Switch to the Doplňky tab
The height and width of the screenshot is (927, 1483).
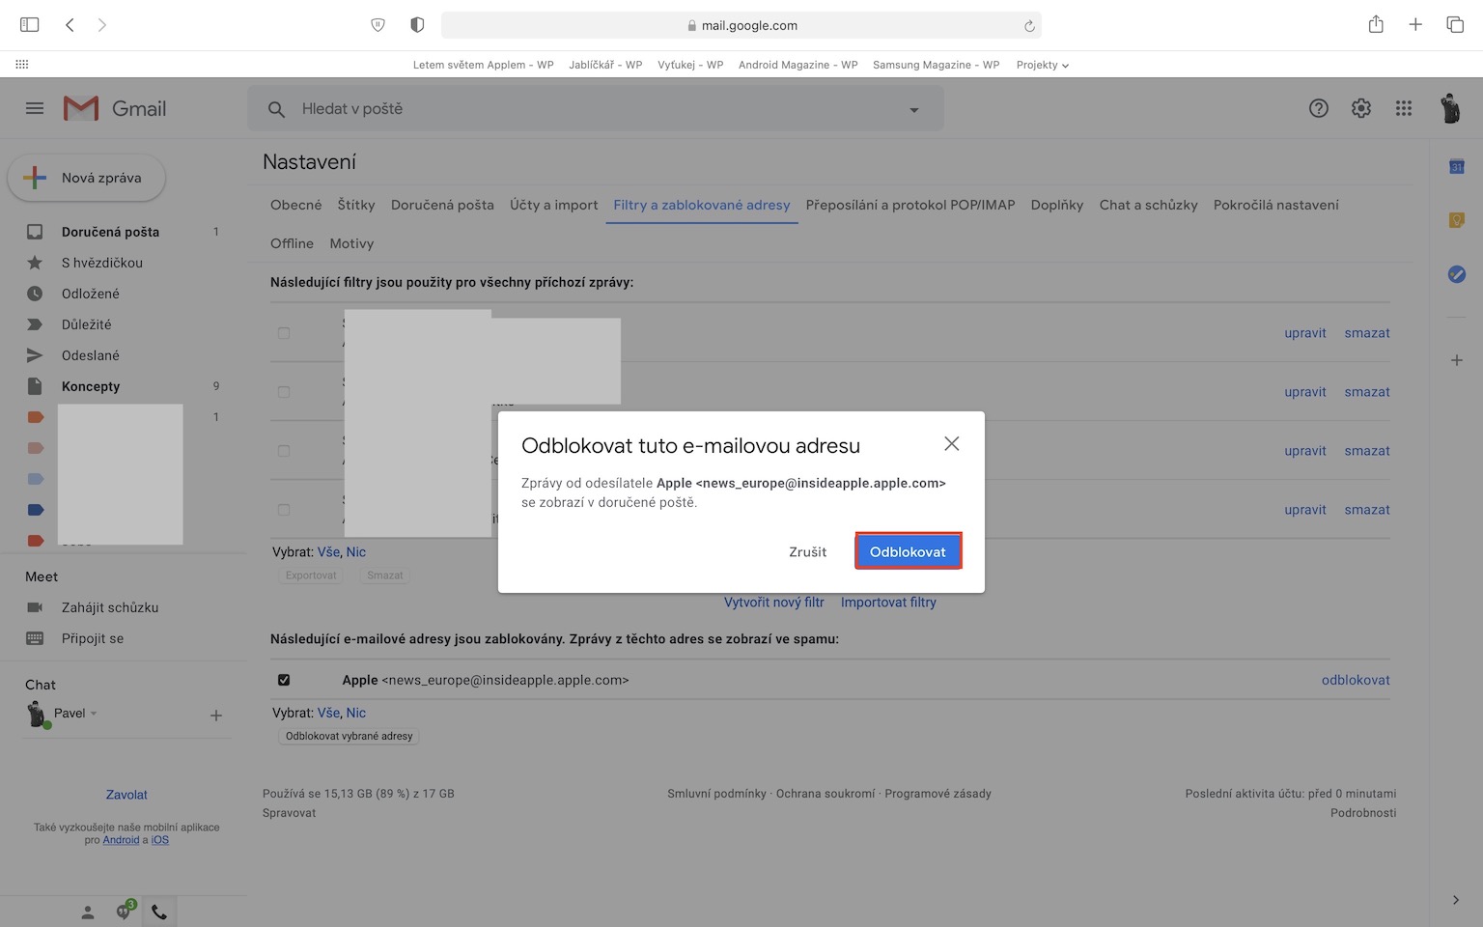[x=1057, y=205]
